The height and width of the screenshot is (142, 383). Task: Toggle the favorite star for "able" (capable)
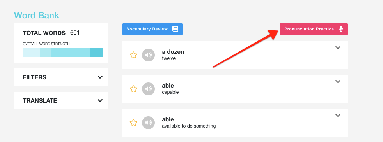click(x=133, y=89)
